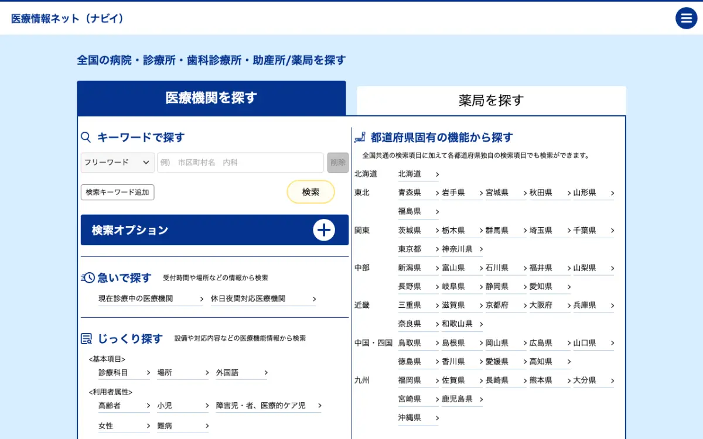
Task: Choose 東京都 prefecture link
Action: tap(418, 249)
